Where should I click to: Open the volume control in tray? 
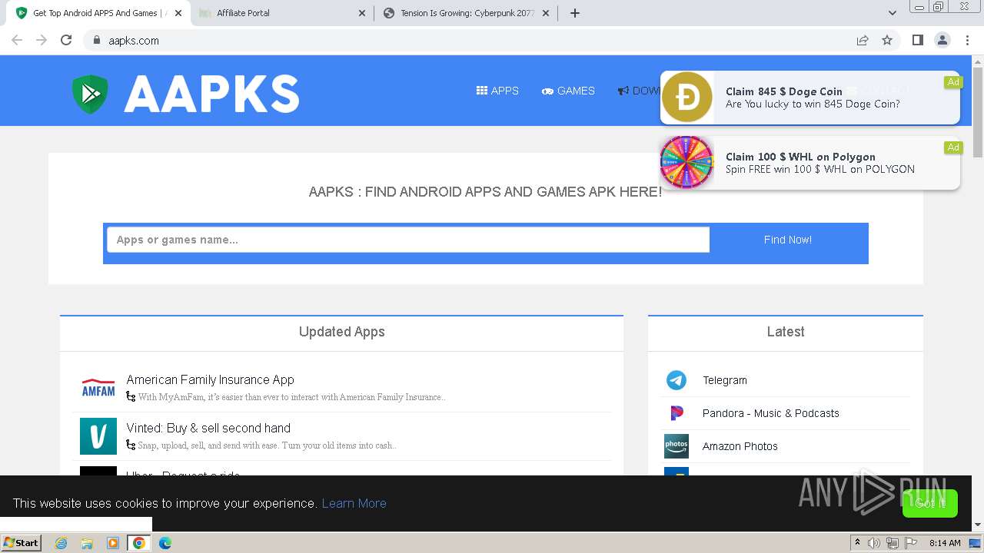pyautogui.click(x=874, y=543)
